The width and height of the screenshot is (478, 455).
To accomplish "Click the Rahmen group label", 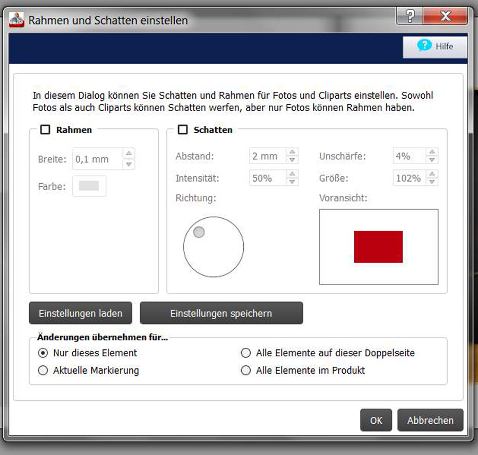I will point(74,130).
